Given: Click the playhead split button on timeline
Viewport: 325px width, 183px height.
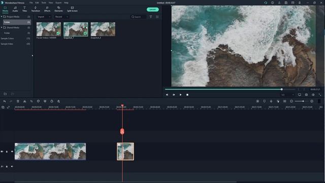Looking at the screenshot, I should [x=122, y=131].
